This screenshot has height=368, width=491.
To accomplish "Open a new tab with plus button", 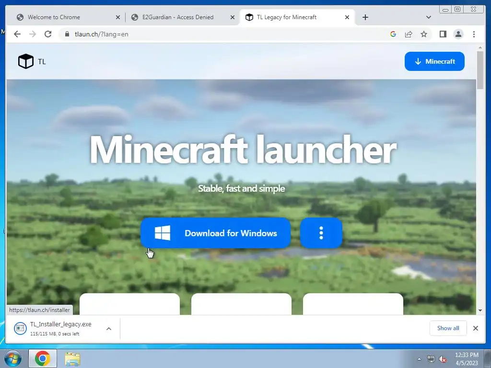I will coord(365,17).
